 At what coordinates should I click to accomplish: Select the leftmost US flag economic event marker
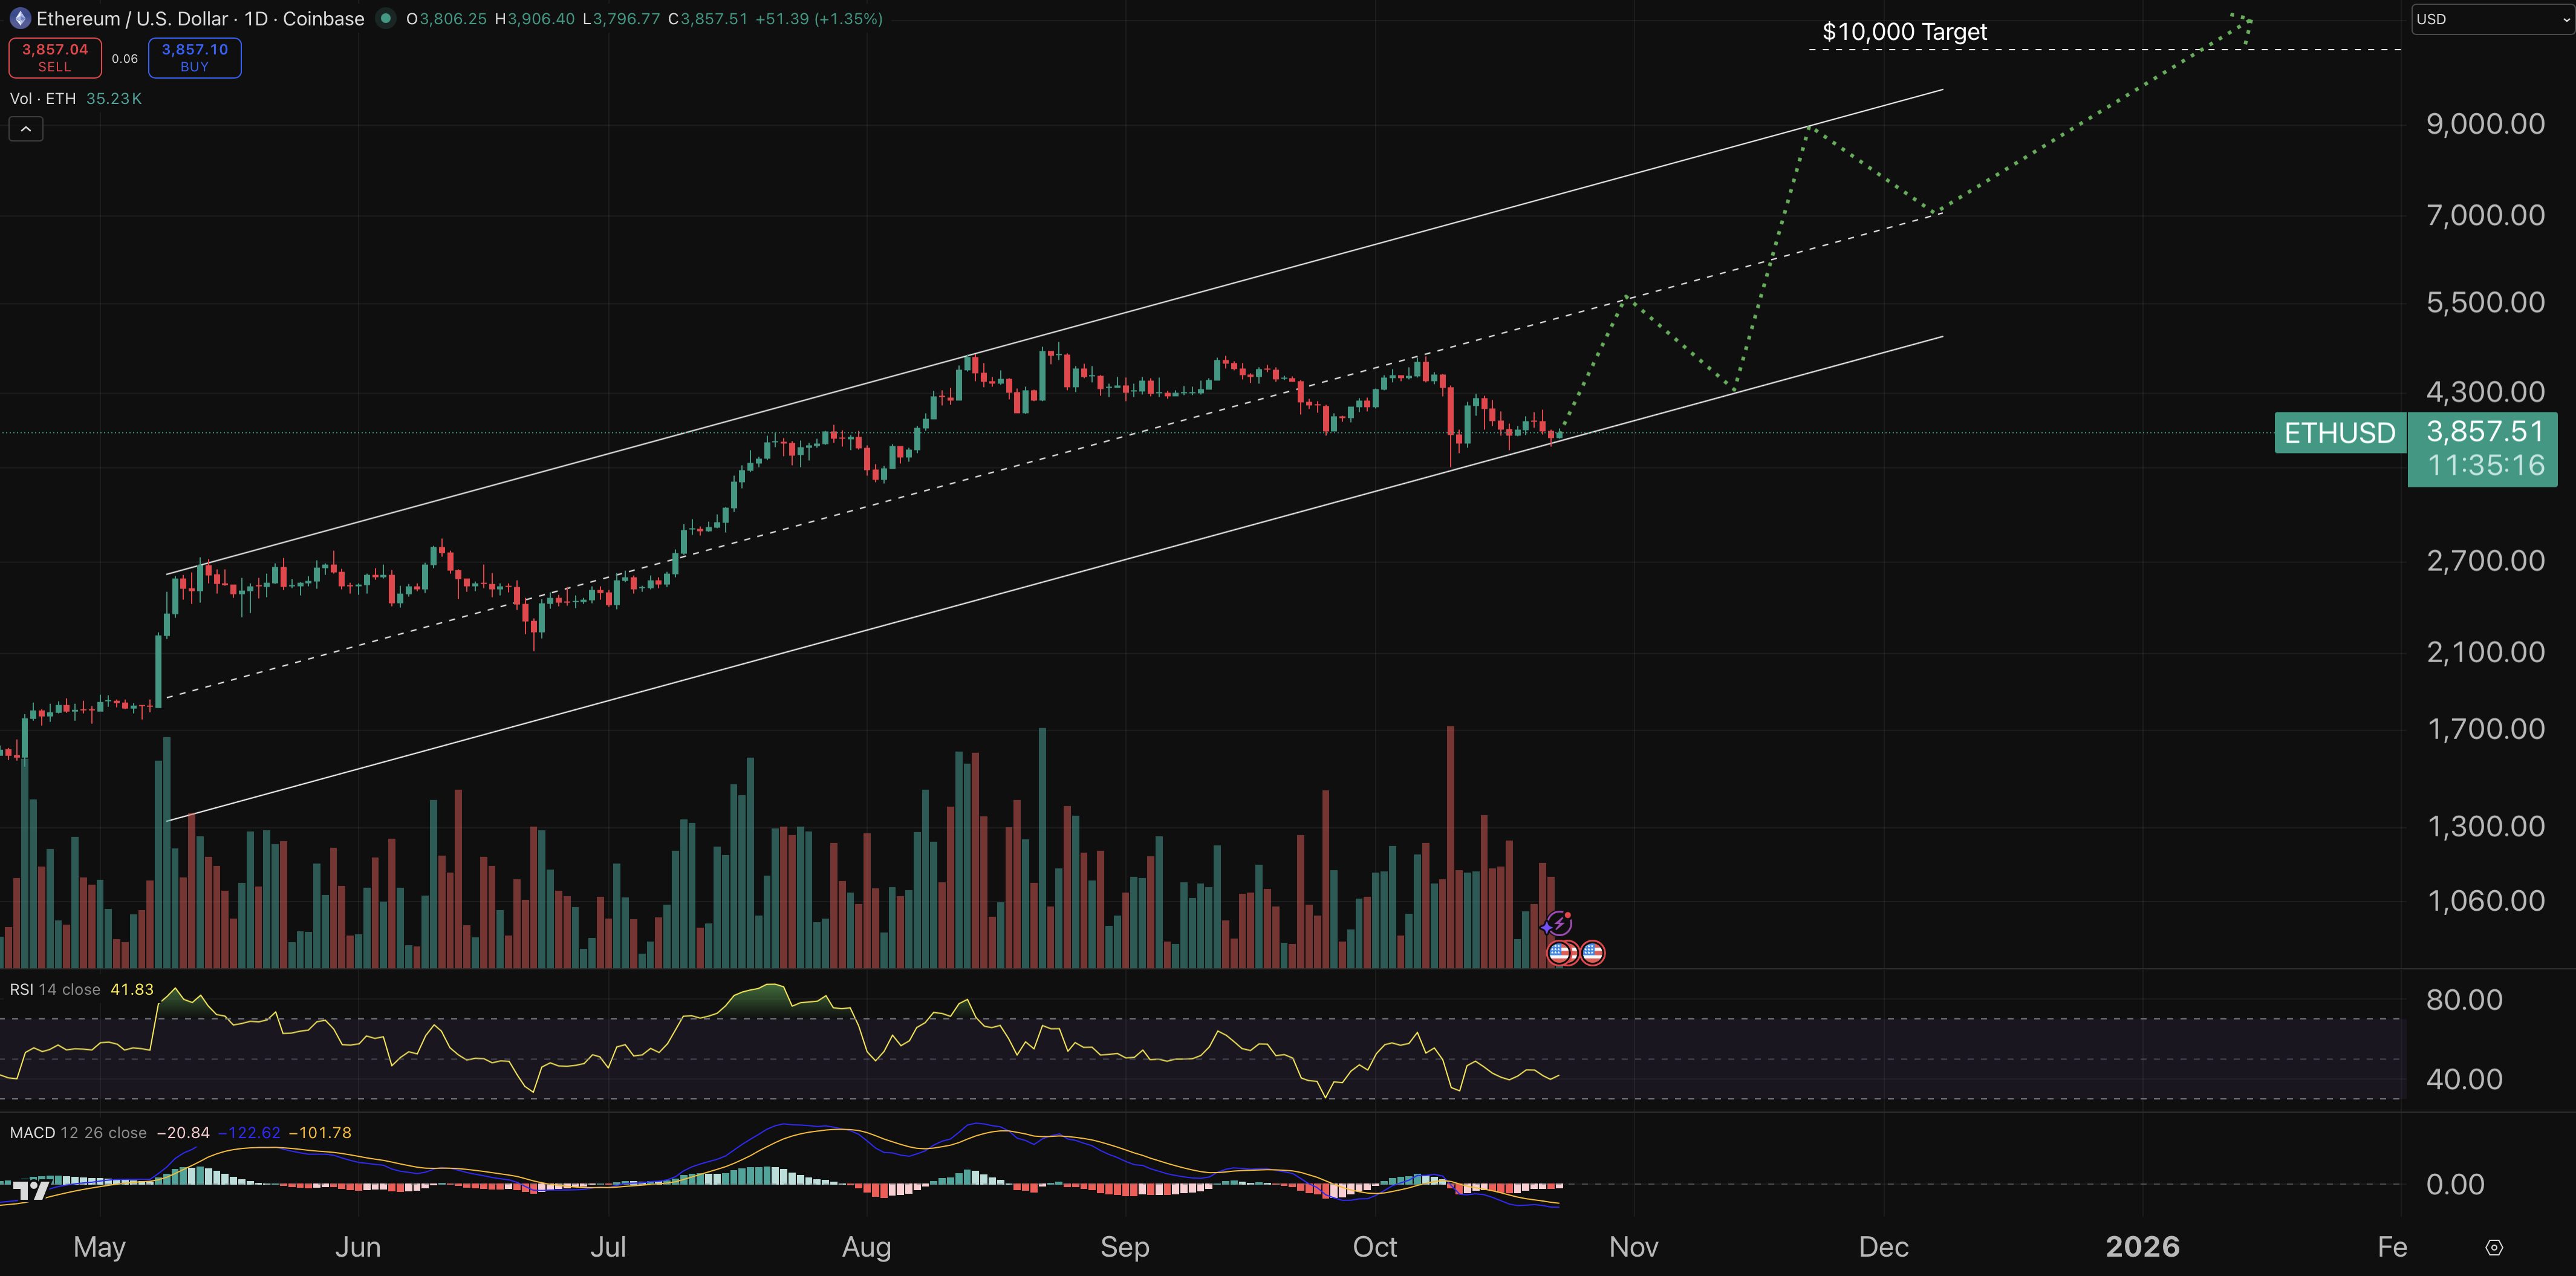coord(1560,953)
